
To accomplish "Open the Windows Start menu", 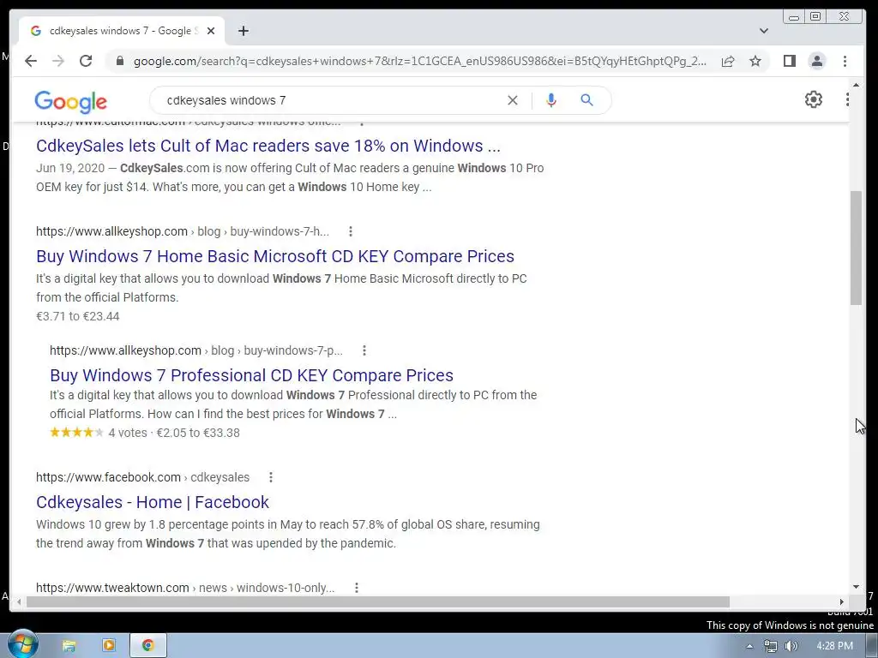I will tap(22, 644).
